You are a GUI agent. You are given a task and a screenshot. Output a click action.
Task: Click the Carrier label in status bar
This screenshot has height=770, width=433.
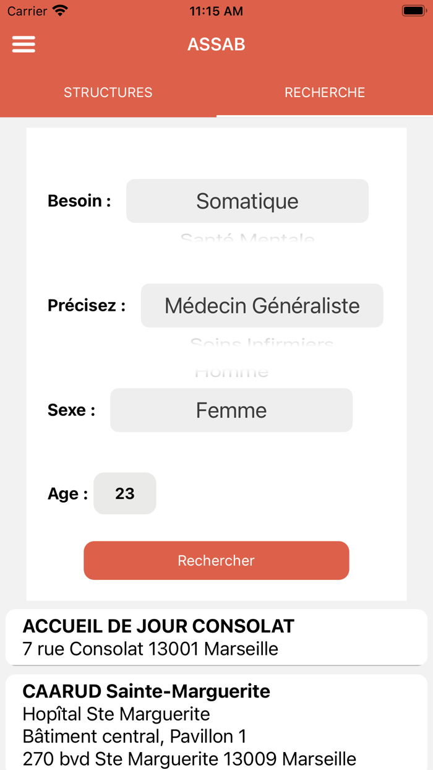click(27, 11)
